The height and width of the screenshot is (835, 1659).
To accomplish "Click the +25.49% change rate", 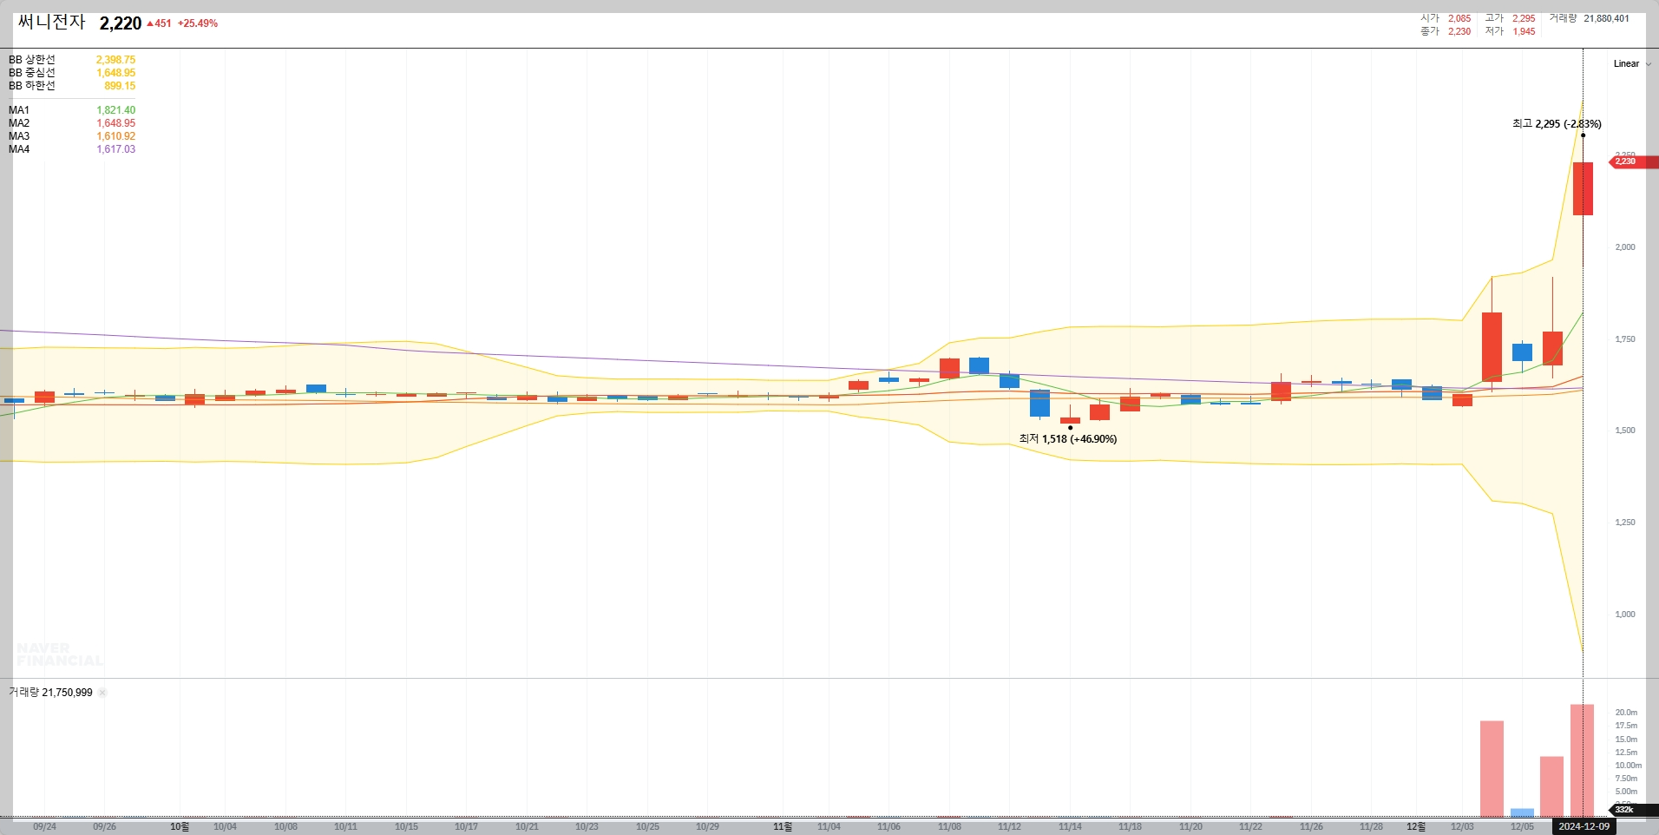I will pos(198,23).
